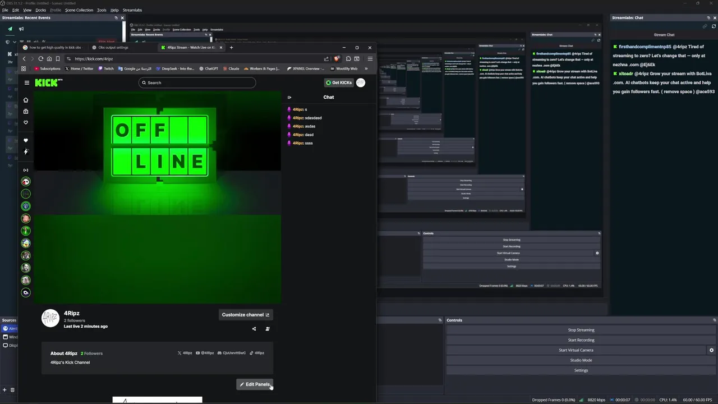Open OBS Settings from Controls

pyautogui.click(x=581, y=370)
